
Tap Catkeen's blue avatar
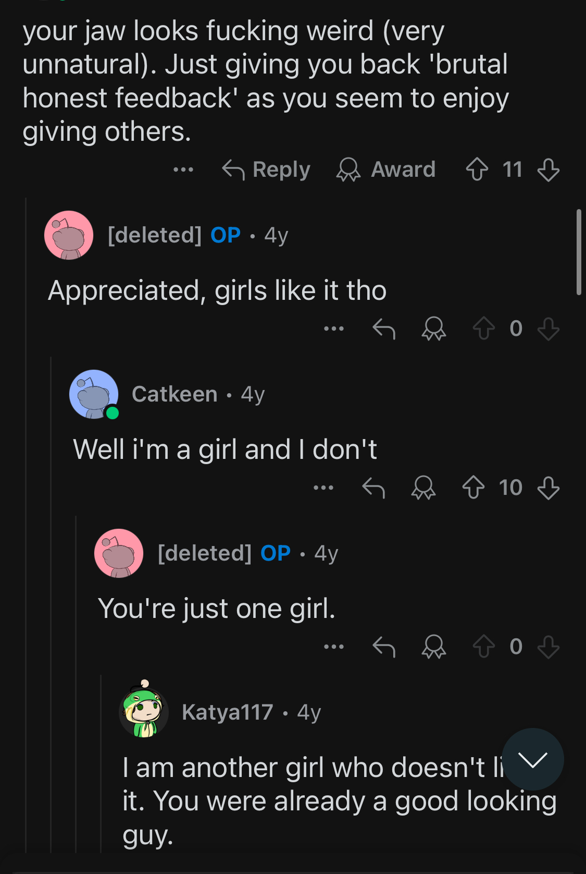94,394
